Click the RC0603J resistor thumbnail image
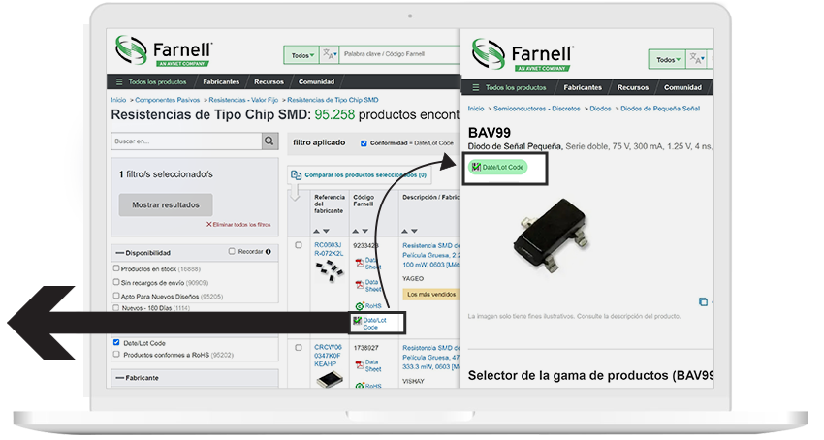Image resolution: width=824 pixels, height=440 pixels. coord(330,269)
